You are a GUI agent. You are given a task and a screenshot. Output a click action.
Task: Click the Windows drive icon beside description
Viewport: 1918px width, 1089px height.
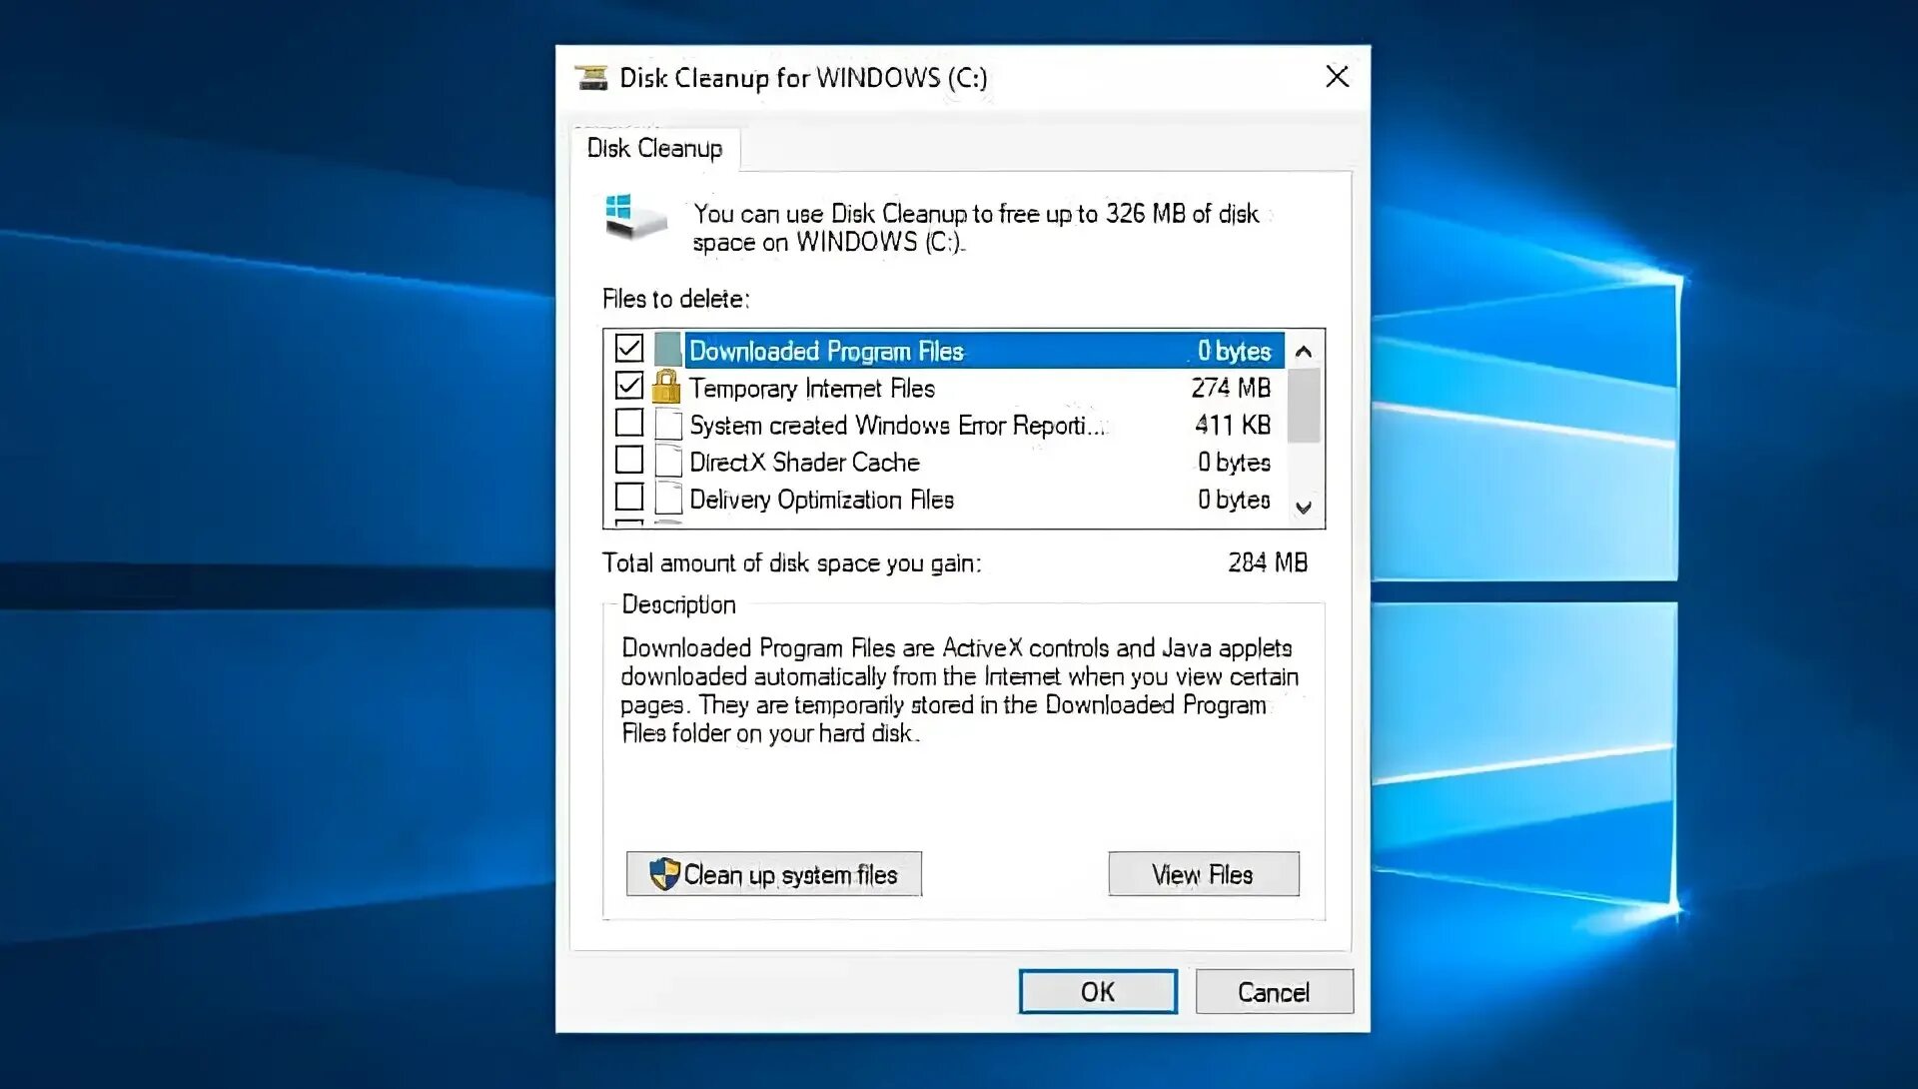click(634, 217)
